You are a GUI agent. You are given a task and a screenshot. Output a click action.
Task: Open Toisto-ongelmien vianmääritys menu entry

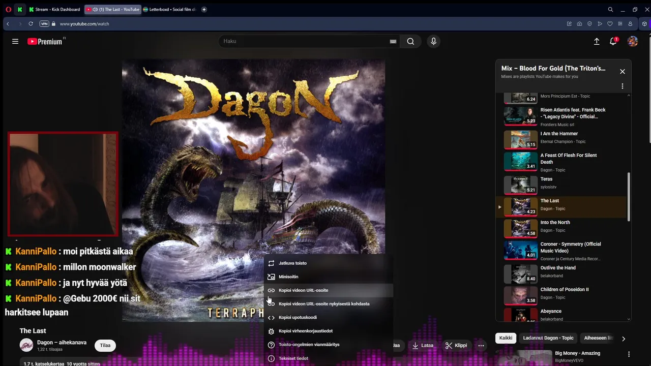coord(328,345)
